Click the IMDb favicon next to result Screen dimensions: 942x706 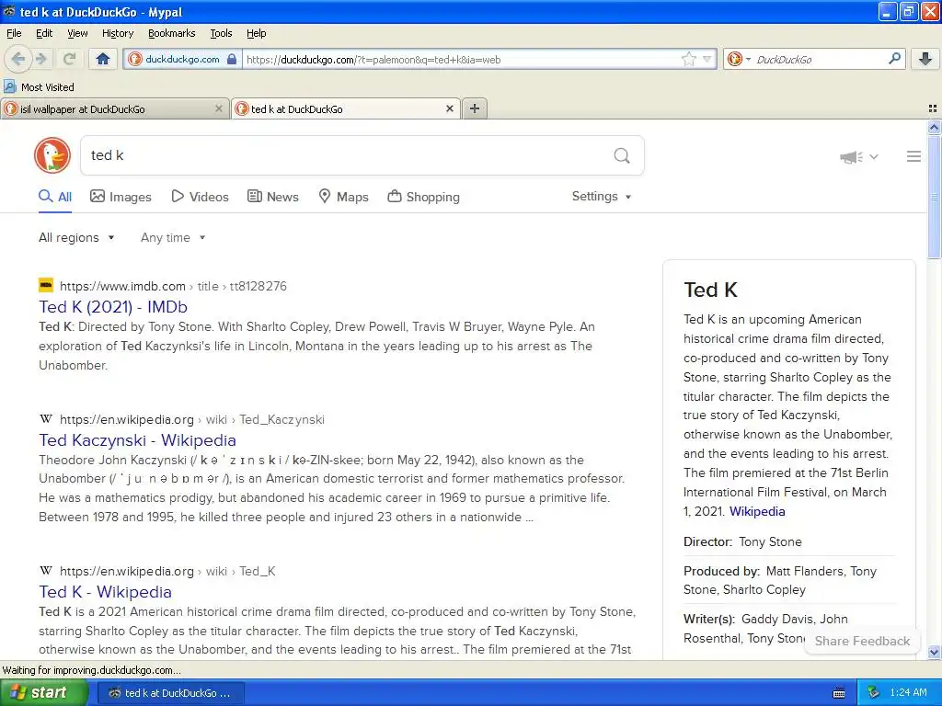pos(46,285)
